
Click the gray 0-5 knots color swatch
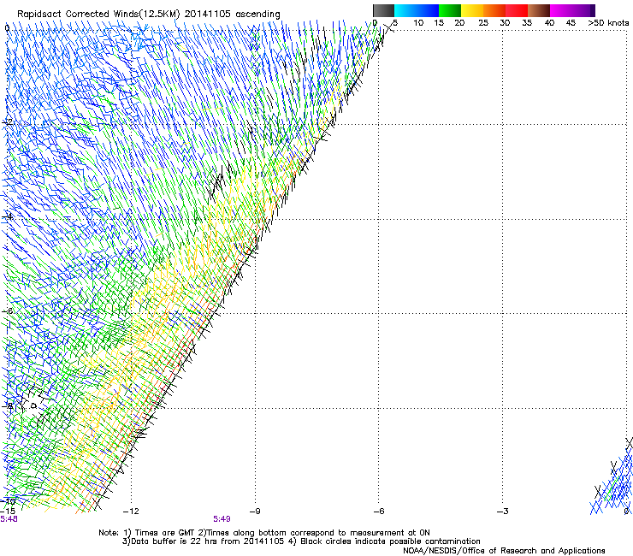pos(383,10)
